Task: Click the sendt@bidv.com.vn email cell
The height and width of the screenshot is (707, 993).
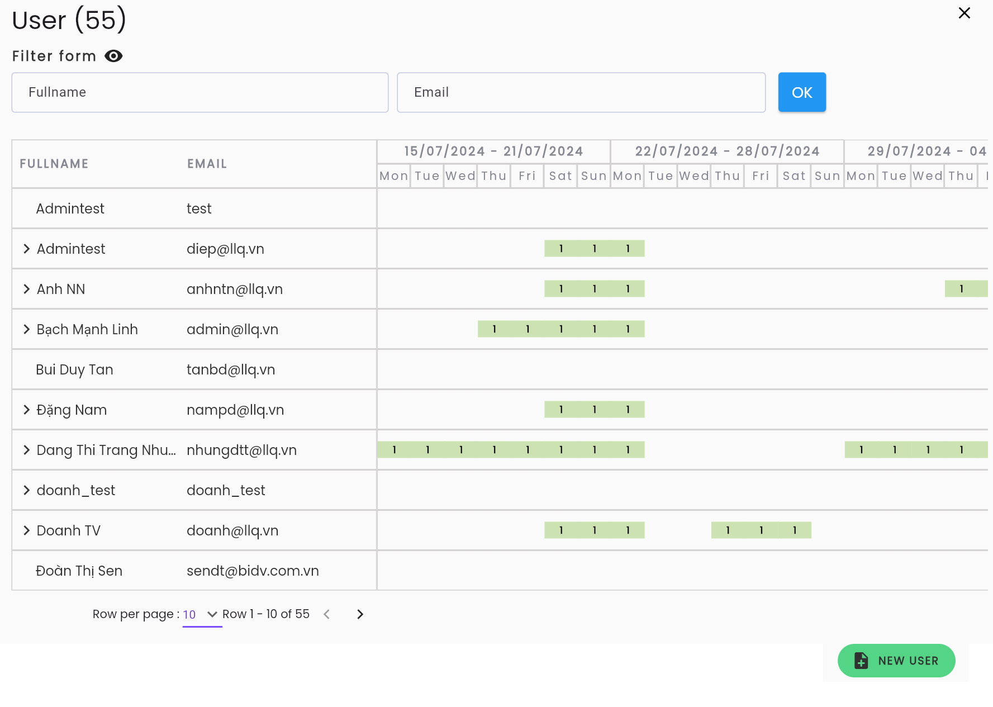Action: coord(253,571)
